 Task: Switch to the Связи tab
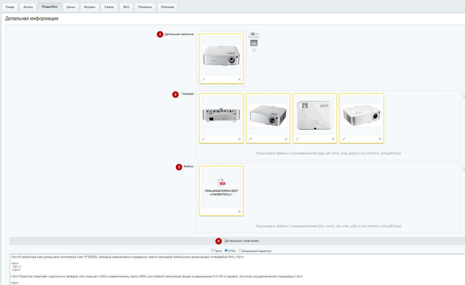point(109,7)
